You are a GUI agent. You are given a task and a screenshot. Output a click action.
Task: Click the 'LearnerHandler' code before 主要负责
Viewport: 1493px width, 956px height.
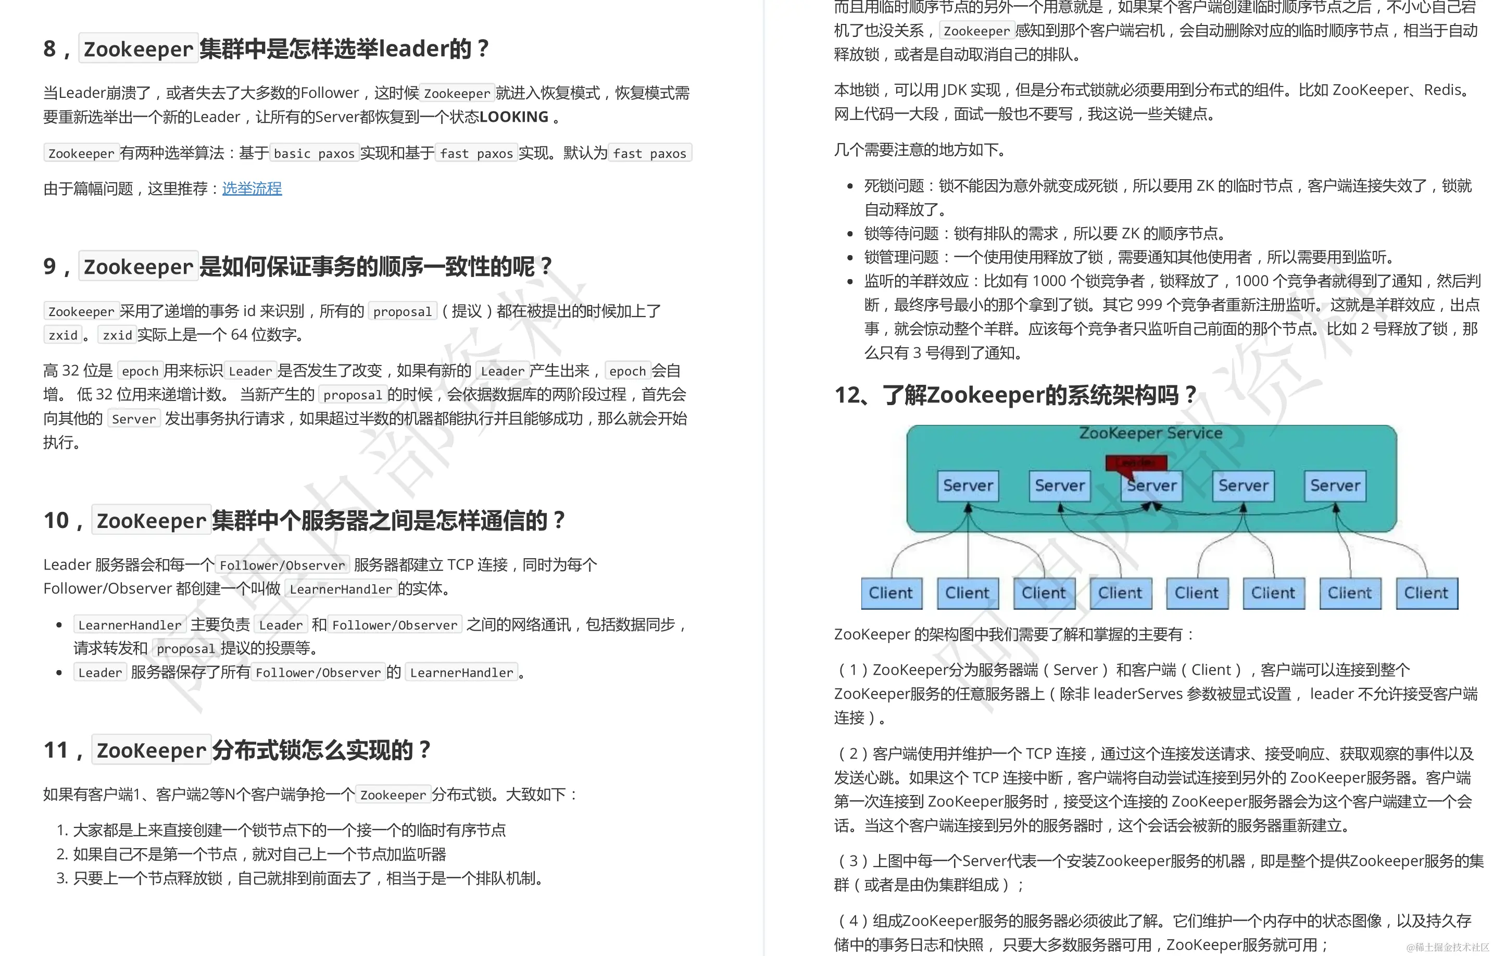click(x=130, y=625)
